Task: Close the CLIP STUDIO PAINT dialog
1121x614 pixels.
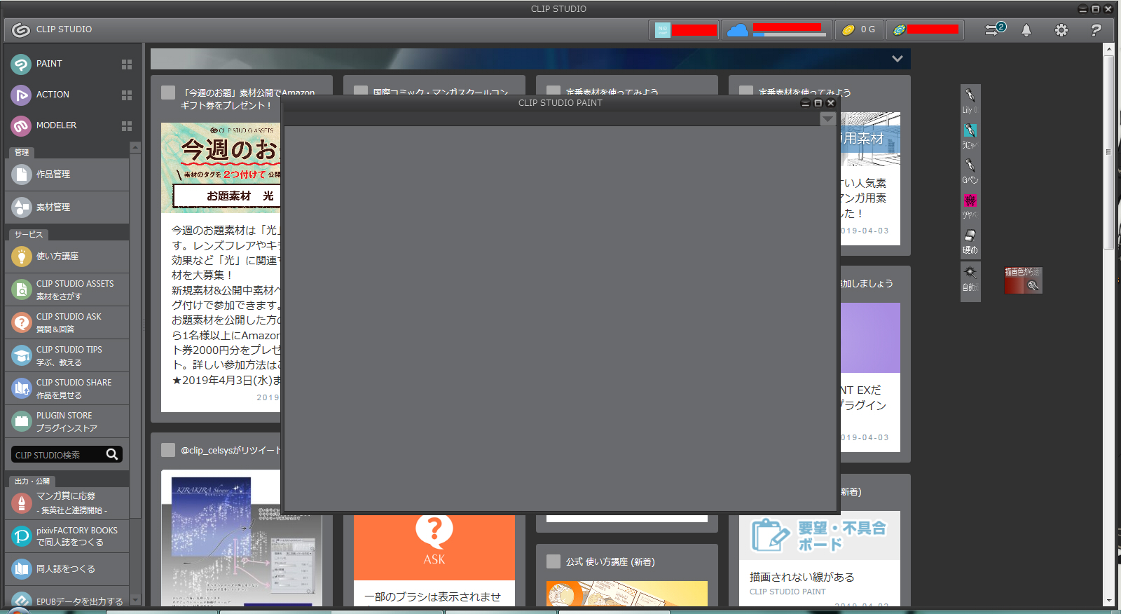Action: click(831, 103)
